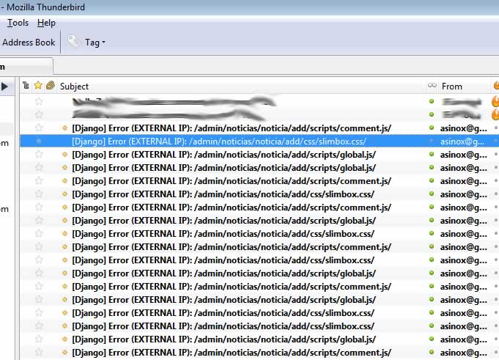Click the thread column header icon
499x360 pixels.
26,85
